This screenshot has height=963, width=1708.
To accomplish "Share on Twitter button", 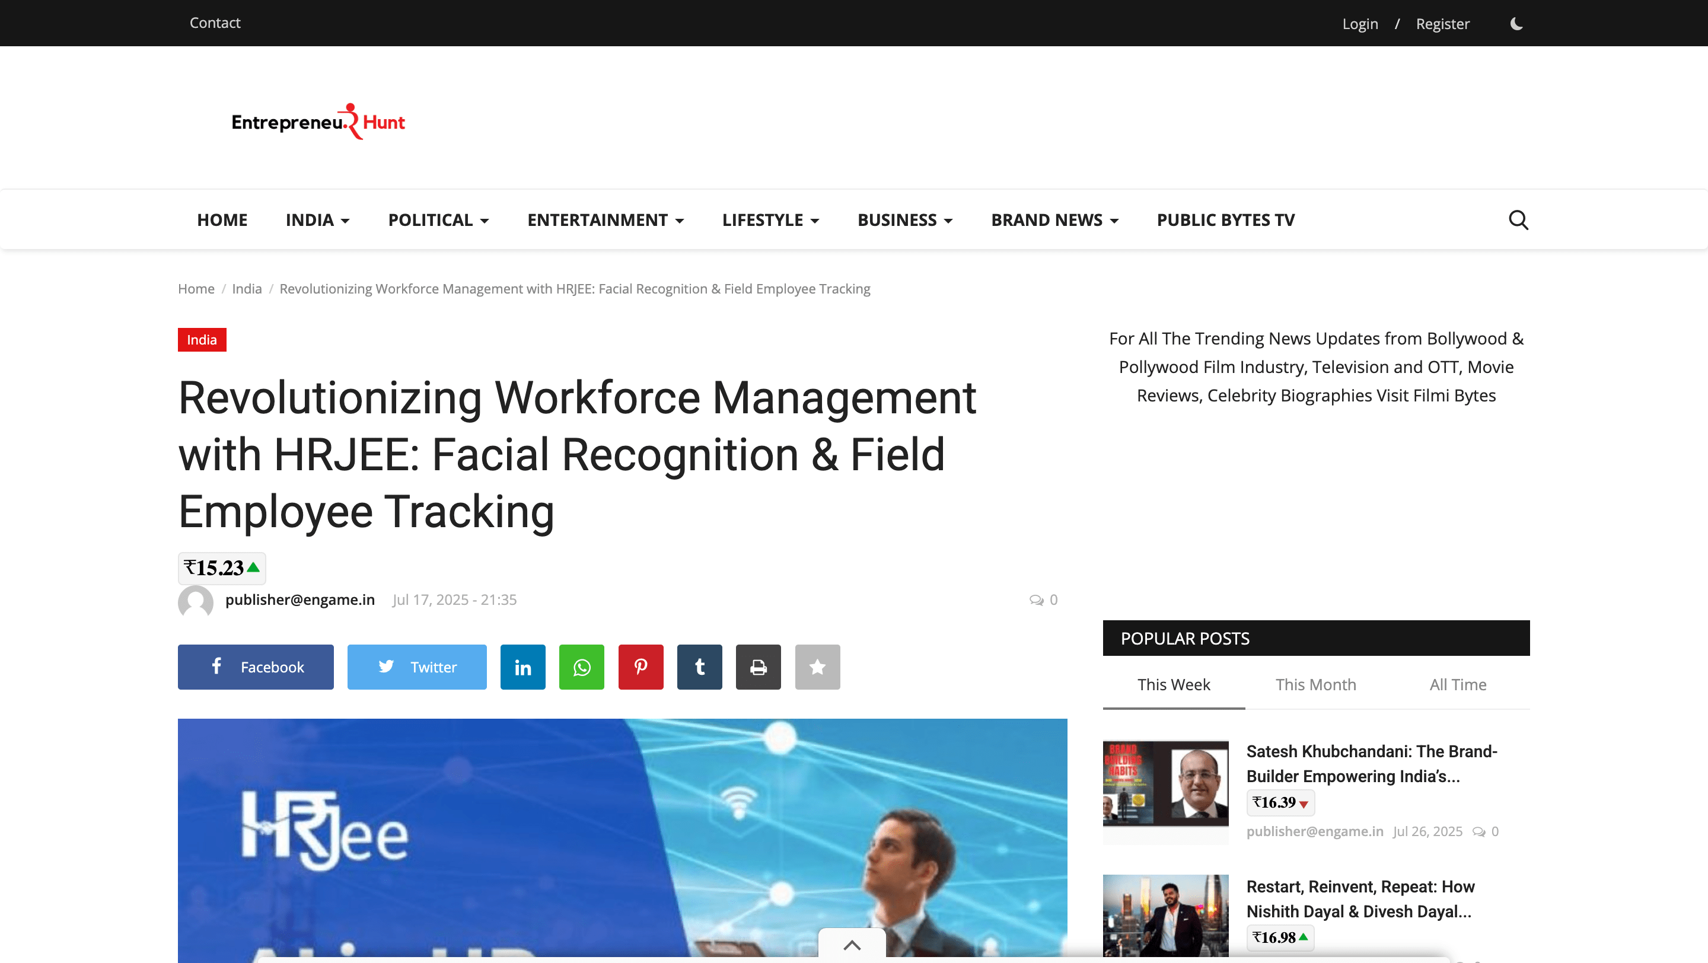I will (416, 667).
